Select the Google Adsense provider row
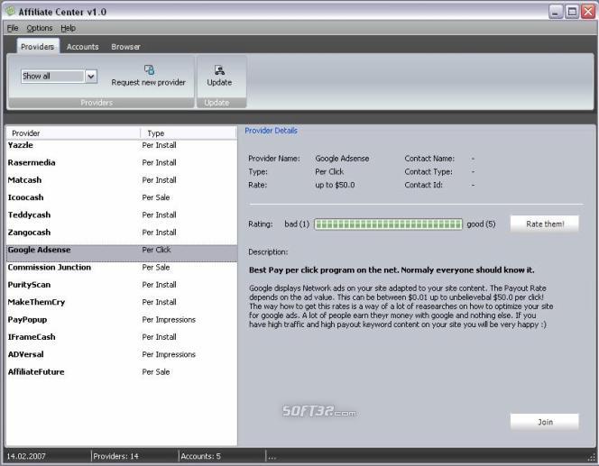Image resolution: width=599 pixels, height=466 pixels. 122,252
